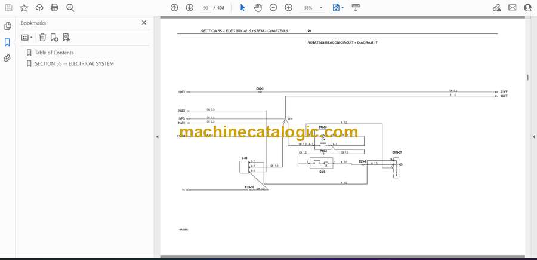Click the share with others person icon
Viewport: 537px width, 260px height.
[528, 8]
